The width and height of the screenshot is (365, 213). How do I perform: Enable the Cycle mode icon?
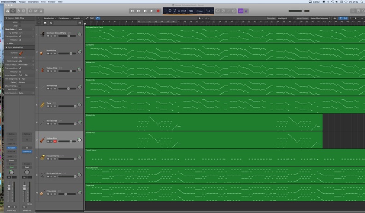(x=218, y=11)
